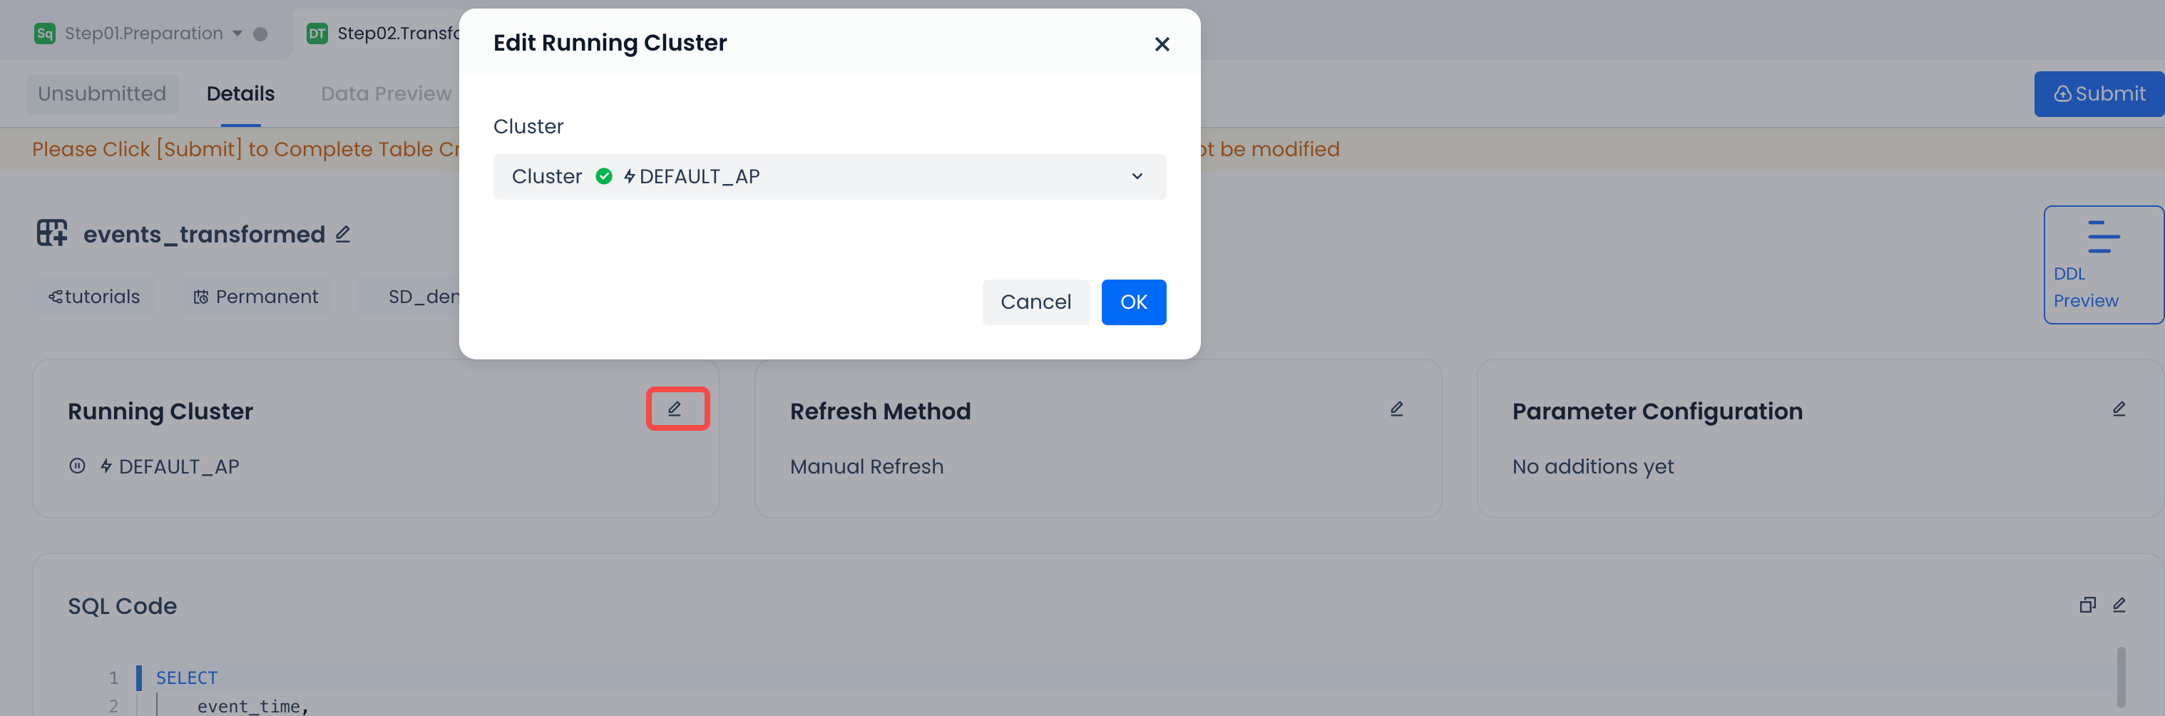The image size is (2165, 716).
Task: Click the events_transformed table icon
Action: point(51,232)
